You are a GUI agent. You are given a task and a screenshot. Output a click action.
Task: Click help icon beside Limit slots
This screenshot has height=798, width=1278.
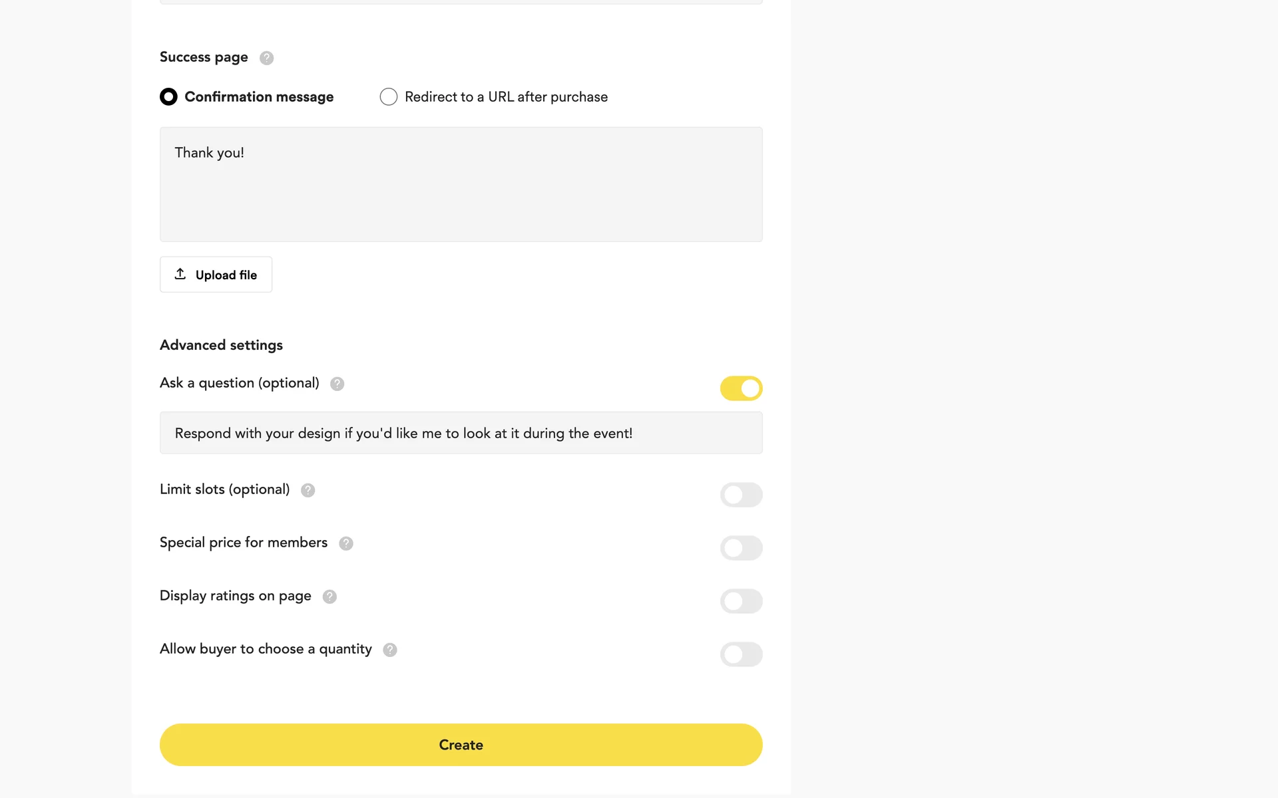tap(308, 490)
